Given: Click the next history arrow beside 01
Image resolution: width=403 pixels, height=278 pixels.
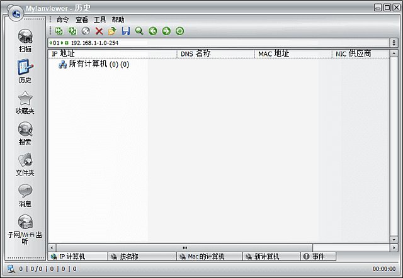Looking at the screenshot, I should tap(62, 43).
